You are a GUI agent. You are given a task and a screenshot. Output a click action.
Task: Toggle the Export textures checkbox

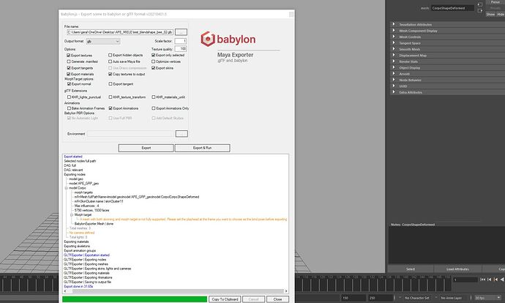pos(69,56)
